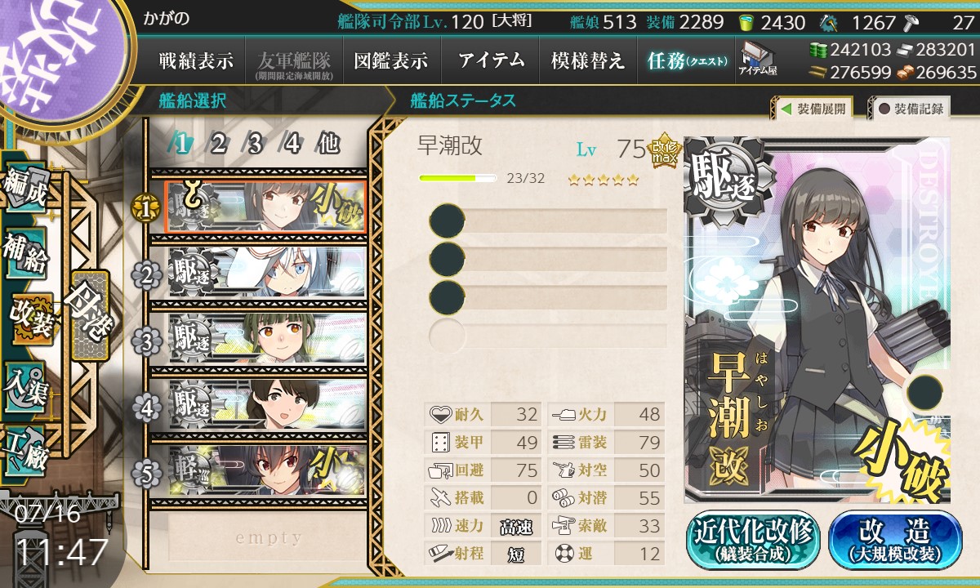Screen dimensions: 980x588
Task: Select the first empty equipment slot
Action: pyautogui.click(x=548, y=220)
